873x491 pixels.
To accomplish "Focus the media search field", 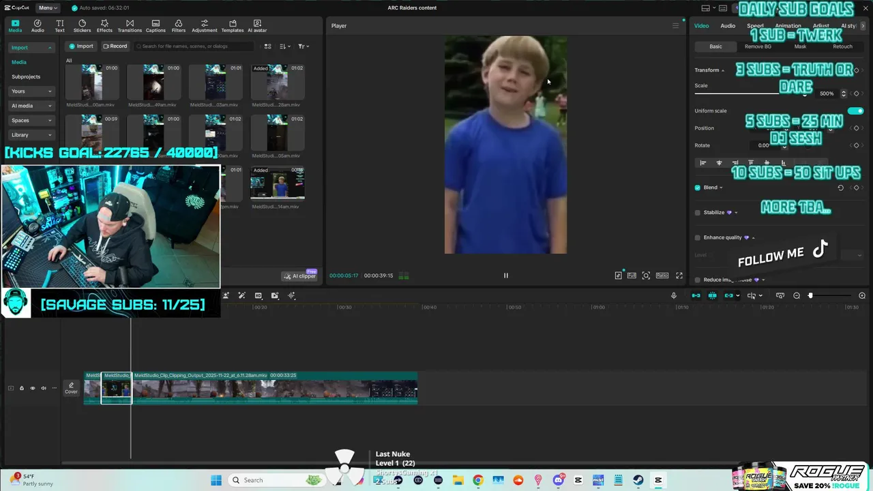I will pyautogui.click(x=194, y=46).
